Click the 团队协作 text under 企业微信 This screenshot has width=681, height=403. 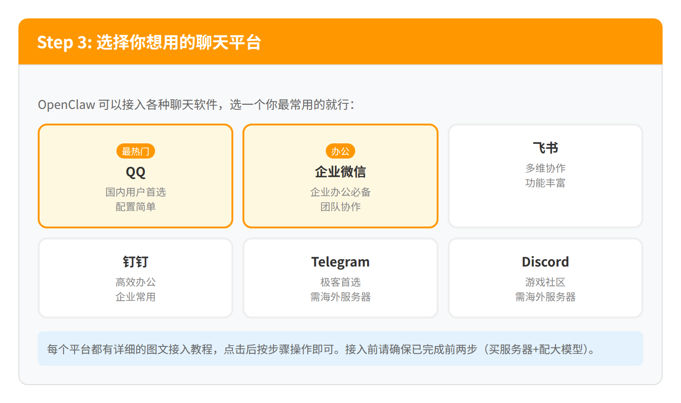coord(340,207)
